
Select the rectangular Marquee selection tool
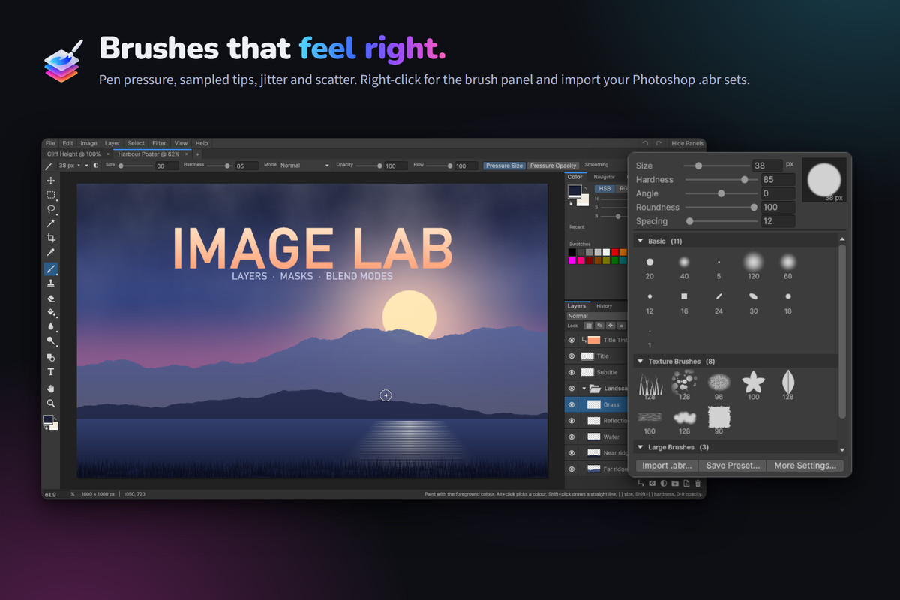[x=51, y=195]
